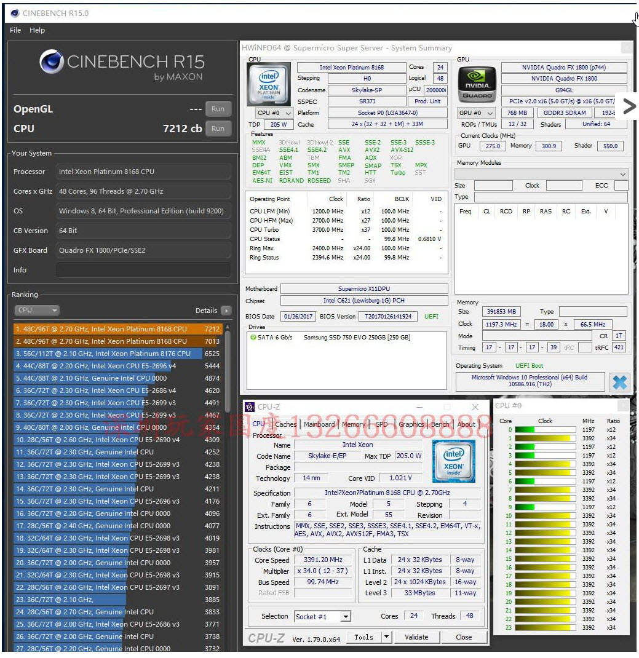Click the CPU-Z logo next to the version number
The image size is (639, 658).
(267, 636)
